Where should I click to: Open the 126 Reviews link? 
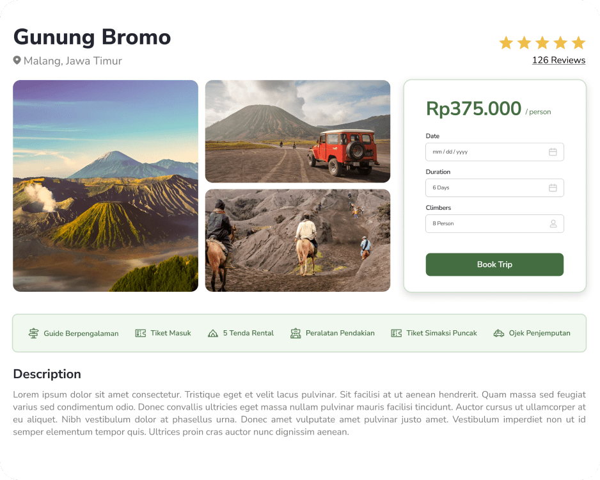click(x=558, y=60)
